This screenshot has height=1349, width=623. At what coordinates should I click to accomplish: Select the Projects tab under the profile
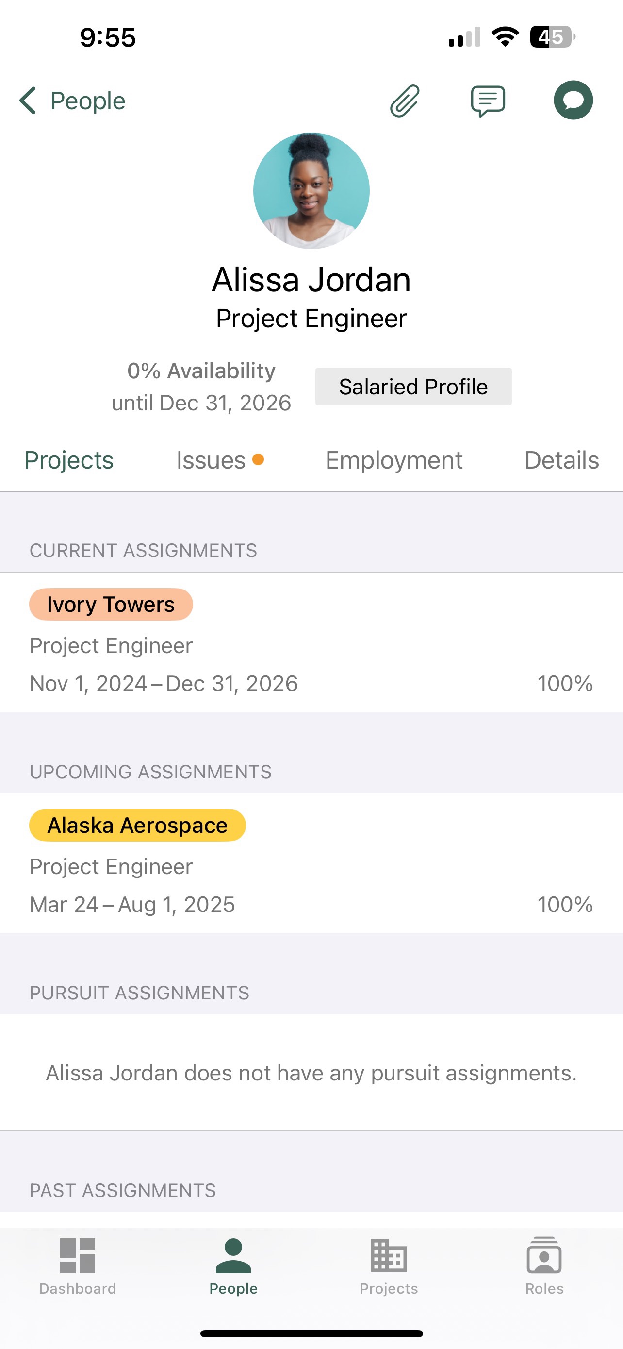pyautogui.click(x=69, y=460)
